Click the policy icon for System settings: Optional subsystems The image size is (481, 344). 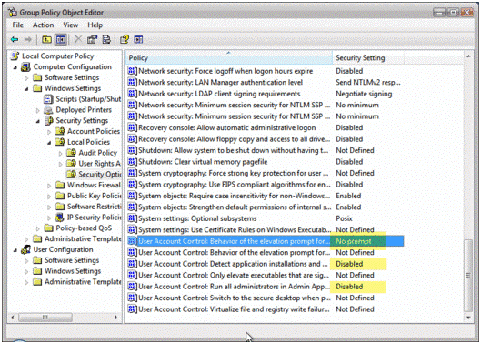tap(132, 218)
